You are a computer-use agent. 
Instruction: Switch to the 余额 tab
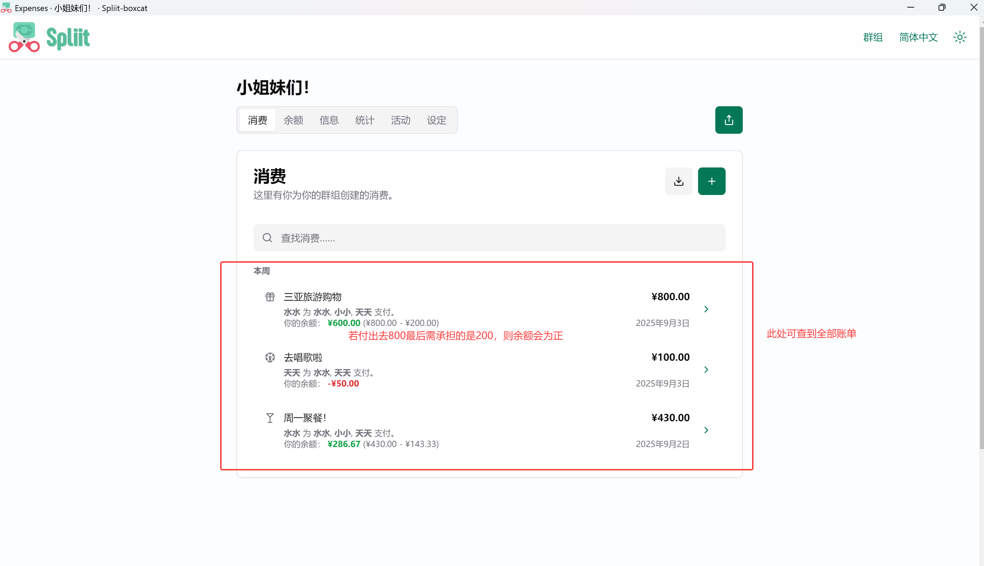(293, 120)
